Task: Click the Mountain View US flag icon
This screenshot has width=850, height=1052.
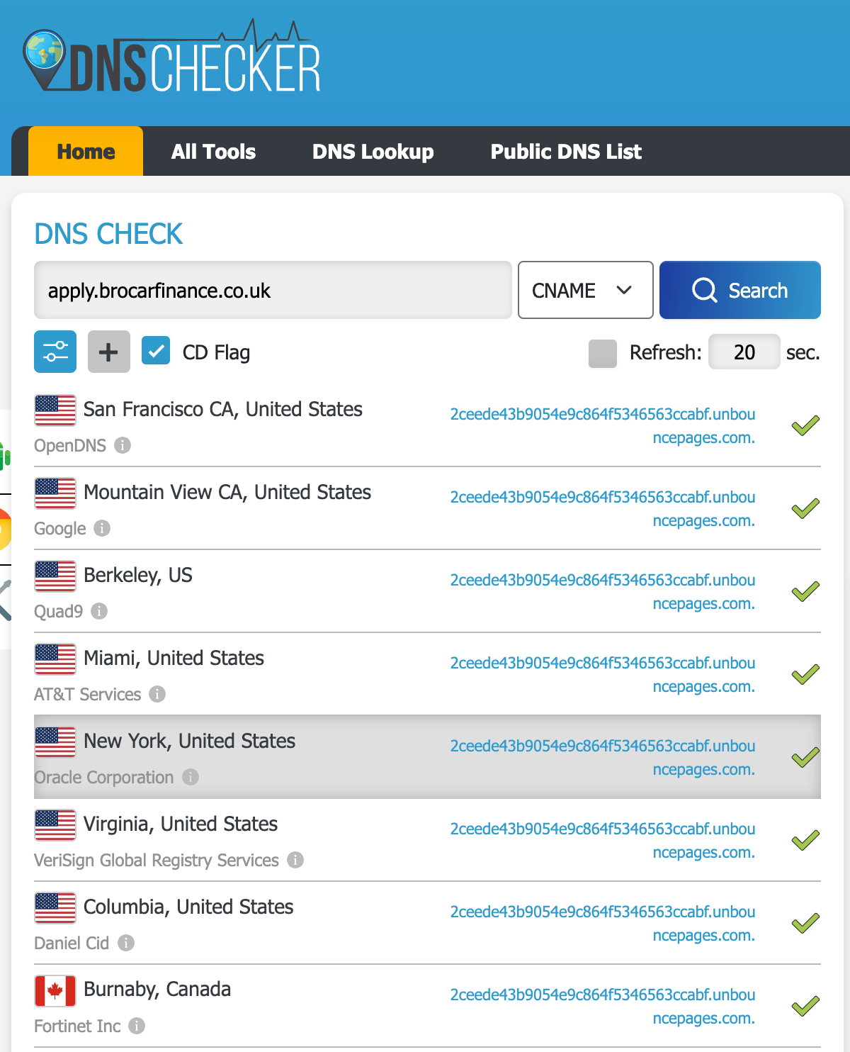Action: [55, 493]
